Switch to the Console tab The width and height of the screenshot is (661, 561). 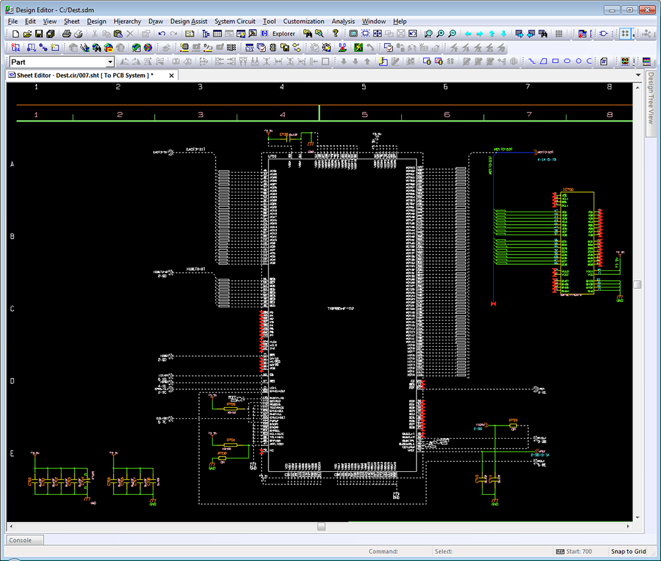[x=20, y=540]
